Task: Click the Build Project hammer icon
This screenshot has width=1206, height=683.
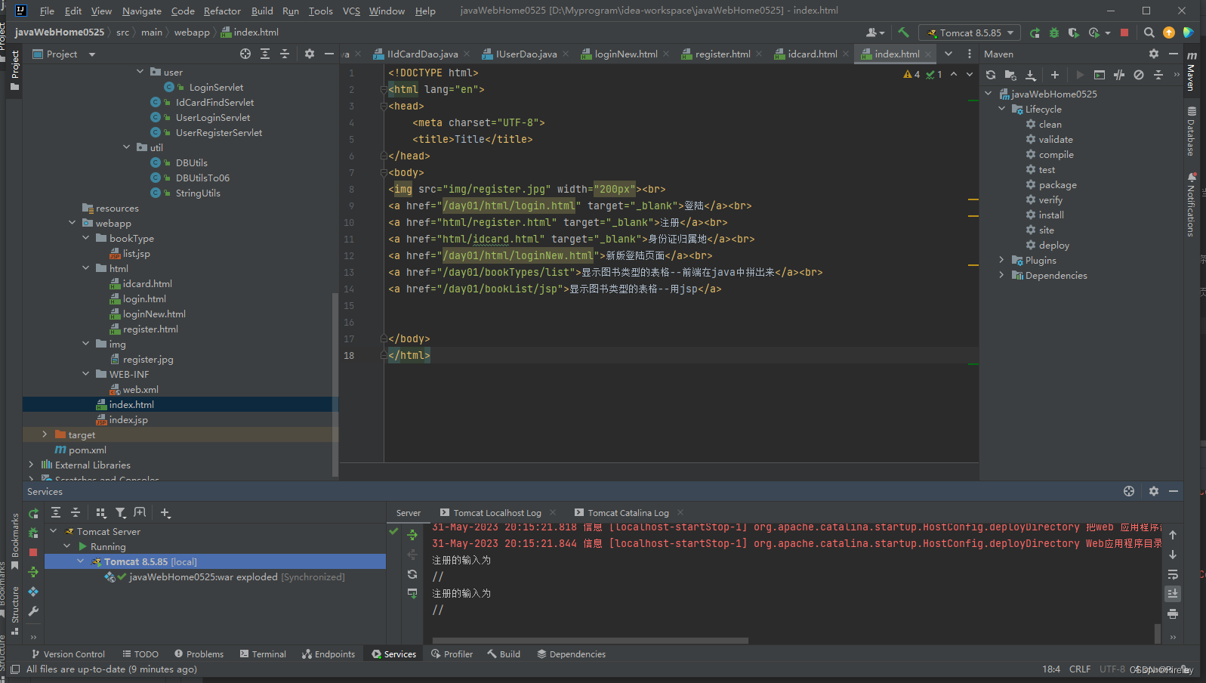Action: pyautogui.click(x=903, y=32)
